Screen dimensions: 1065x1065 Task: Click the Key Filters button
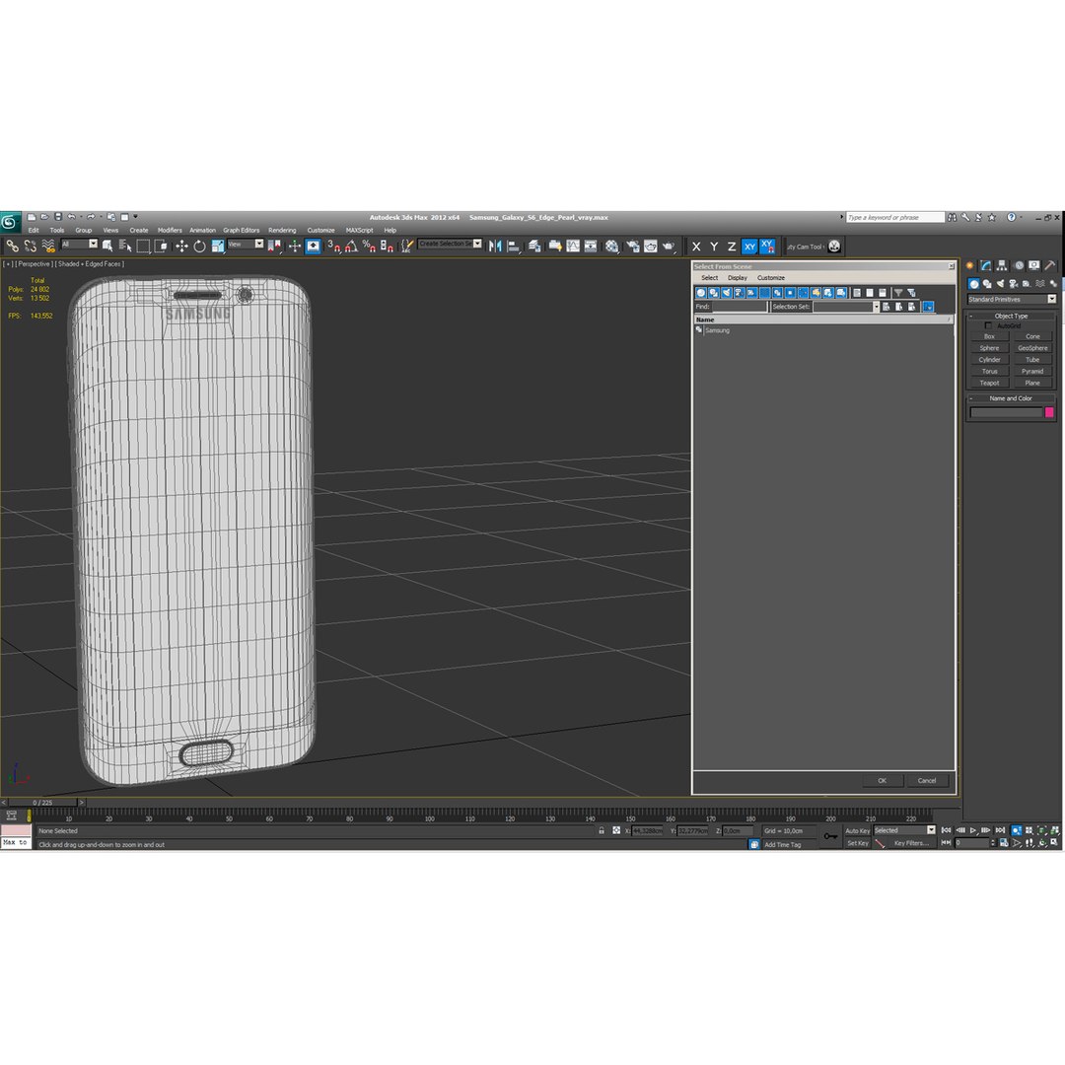pos(911,843)
